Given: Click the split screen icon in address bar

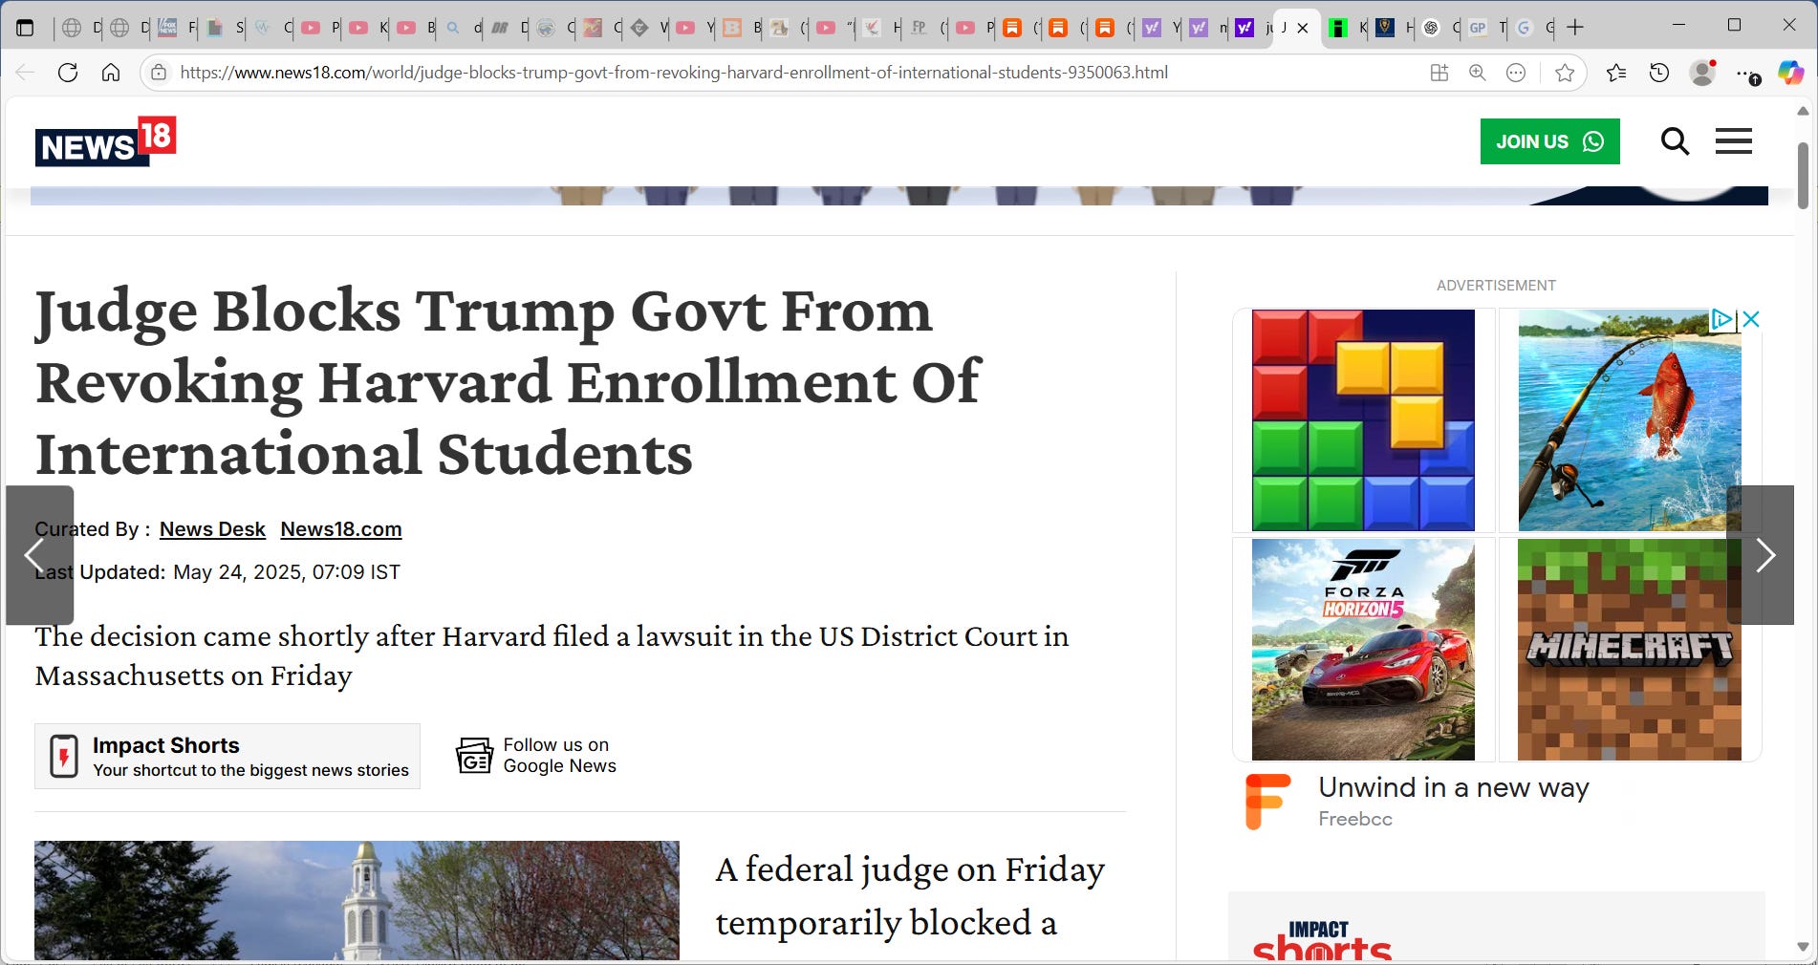Looking at the screenshot, I should [x=1439, y=73].
